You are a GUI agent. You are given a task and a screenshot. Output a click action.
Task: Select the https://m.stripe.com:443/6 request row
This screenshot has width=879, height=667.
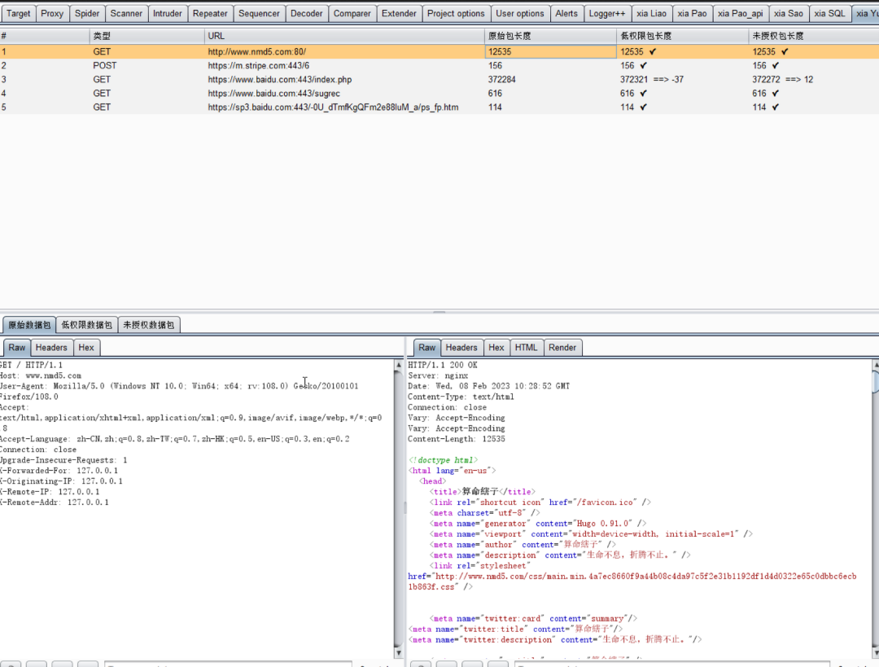pyautogui.click(x=439, y=66)
